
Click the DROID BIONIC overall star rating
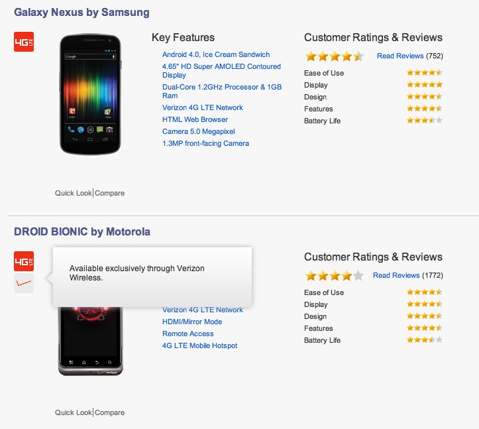click(x=334, y=275)
